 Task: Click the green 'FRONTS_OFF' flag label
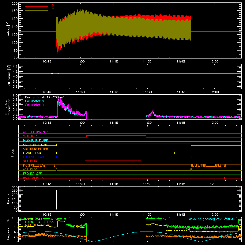coord(32,174)
